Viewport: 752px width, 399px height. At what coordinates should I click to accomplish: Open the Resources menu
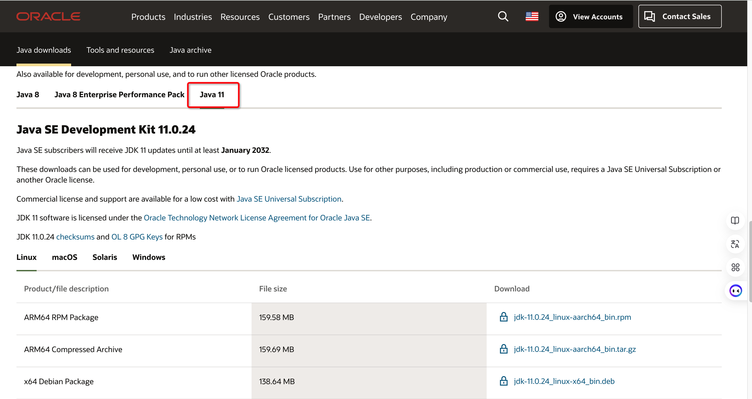pyautogui.click(x=240, y=17)
